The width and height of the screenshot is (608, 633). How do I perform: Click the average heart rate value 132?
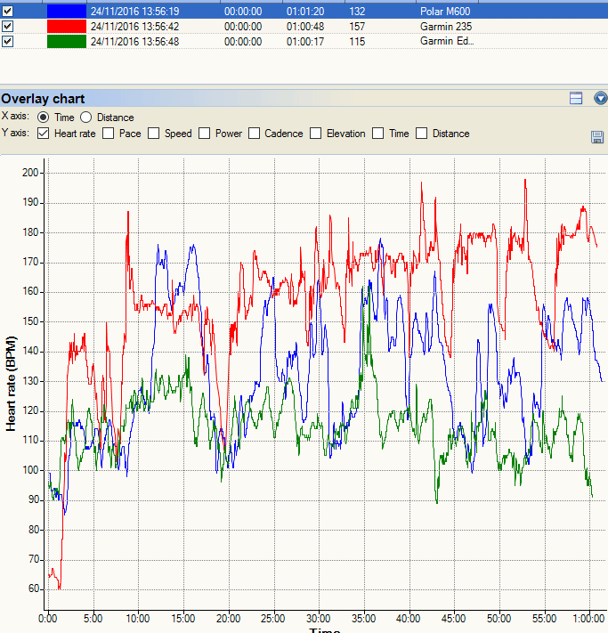(357, 12)
